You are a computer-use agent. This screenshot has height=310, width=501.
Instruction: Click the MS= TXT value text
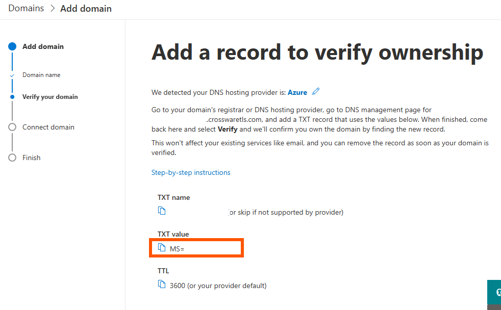pos(177,249)
